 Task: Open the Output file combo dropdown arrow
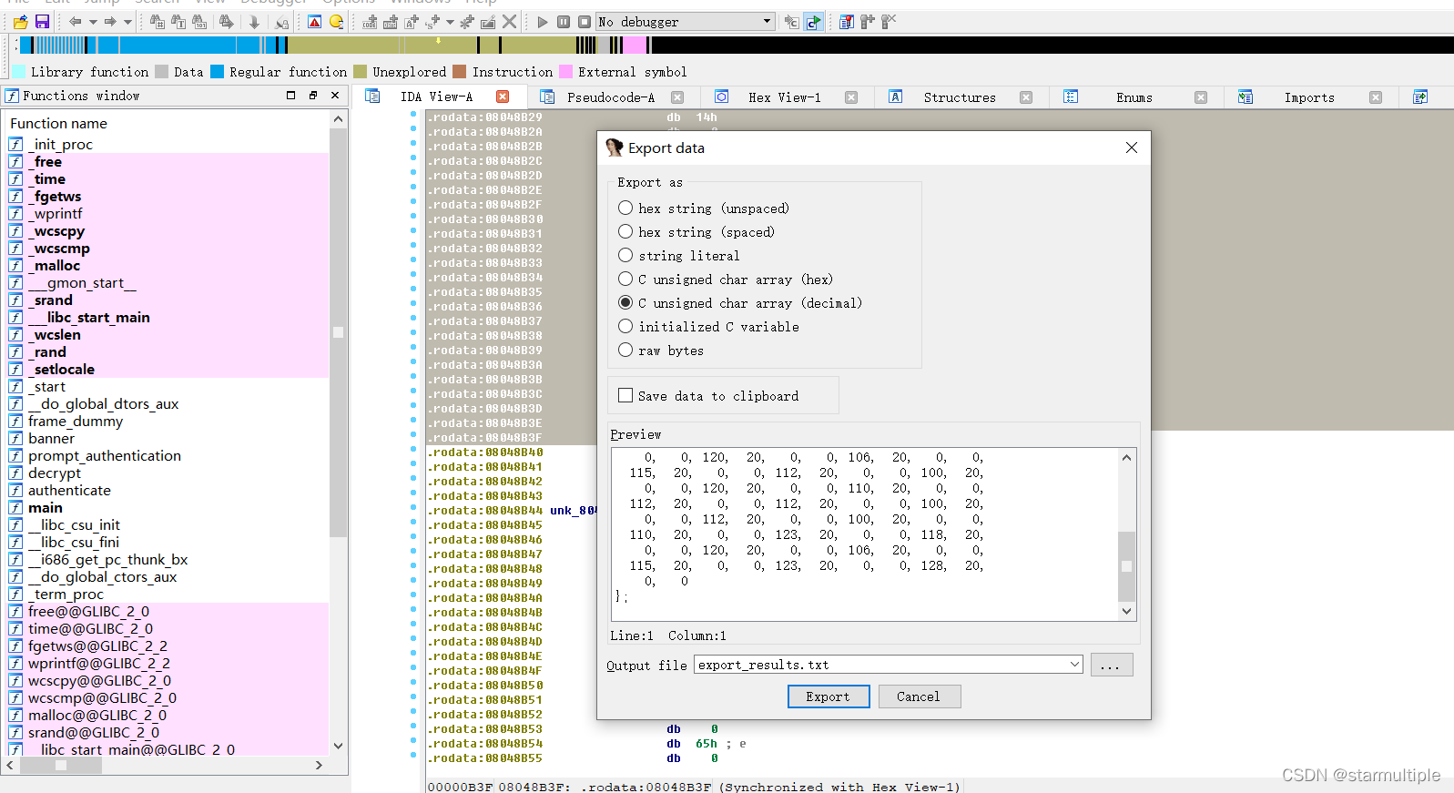[x=1074, y=665]
